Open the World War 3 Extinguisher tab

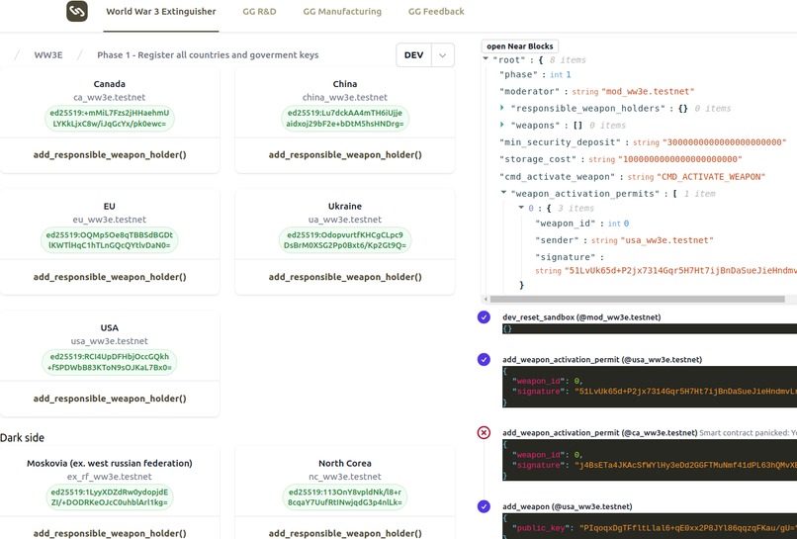160,11
